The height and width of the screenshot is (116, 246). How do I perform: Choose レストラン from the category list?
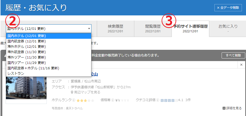16,73
